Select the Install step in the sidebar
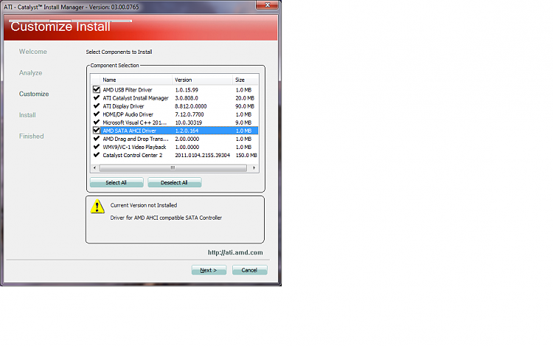 pyautogui.click(x=27, y=115)
